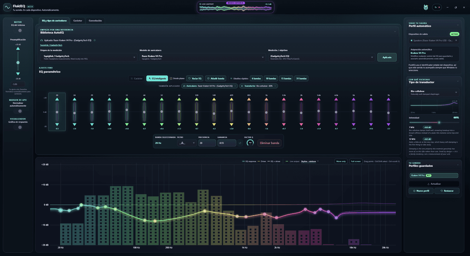Toggle Wave only graph view
Image resolution: width=470 pixels, height=256 pixels.
pos(341,161)
